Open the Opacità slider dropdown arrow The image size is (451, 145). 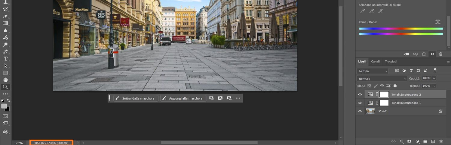[434, 78]
